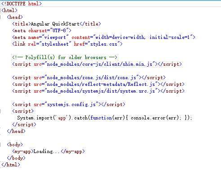Click the opening head tag
The width and height of the screenshot is (221, 170).
[15, 17]
